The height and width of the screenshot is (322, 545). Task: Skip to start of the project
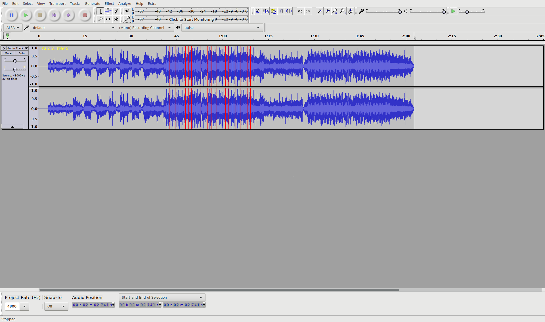54,15
